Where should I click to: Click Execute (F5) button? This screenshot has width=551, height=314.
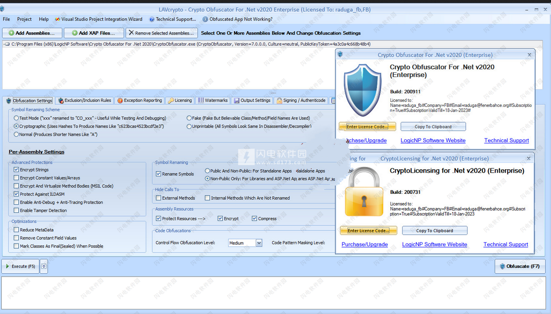[x=20, y=266]
